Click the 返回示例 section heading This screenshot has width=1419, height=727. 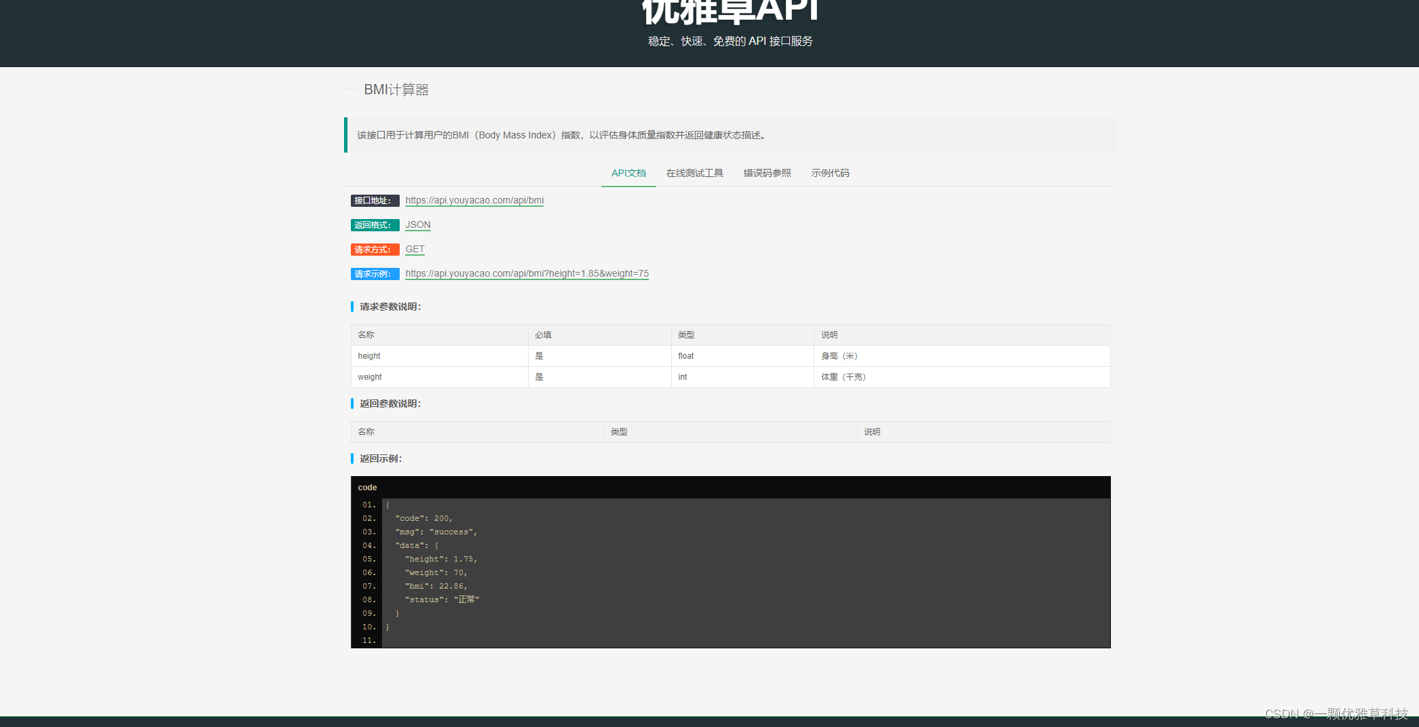381,458
